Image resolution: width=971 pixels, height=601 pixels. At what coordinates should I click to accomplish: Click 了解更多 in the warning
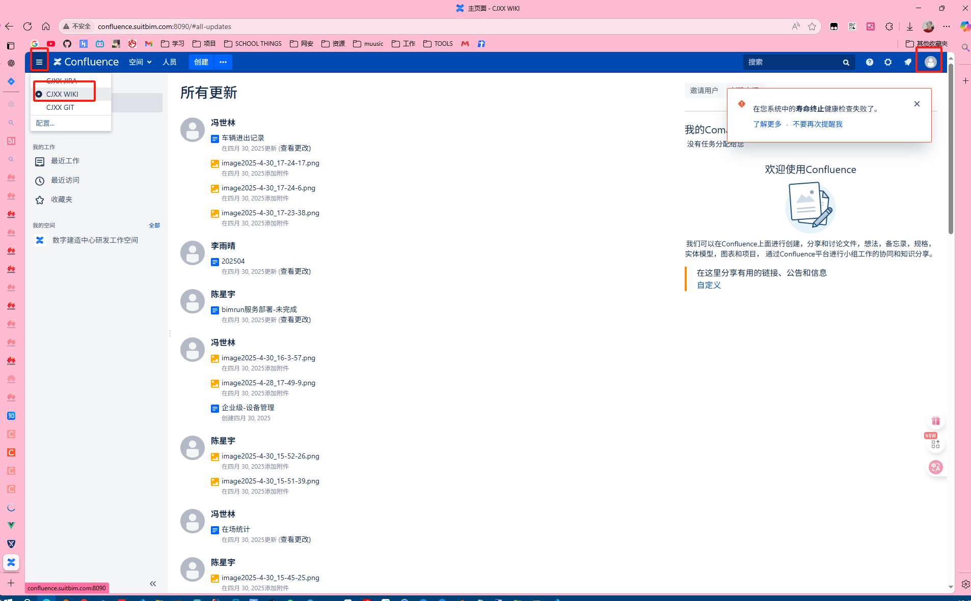point(767,124)
